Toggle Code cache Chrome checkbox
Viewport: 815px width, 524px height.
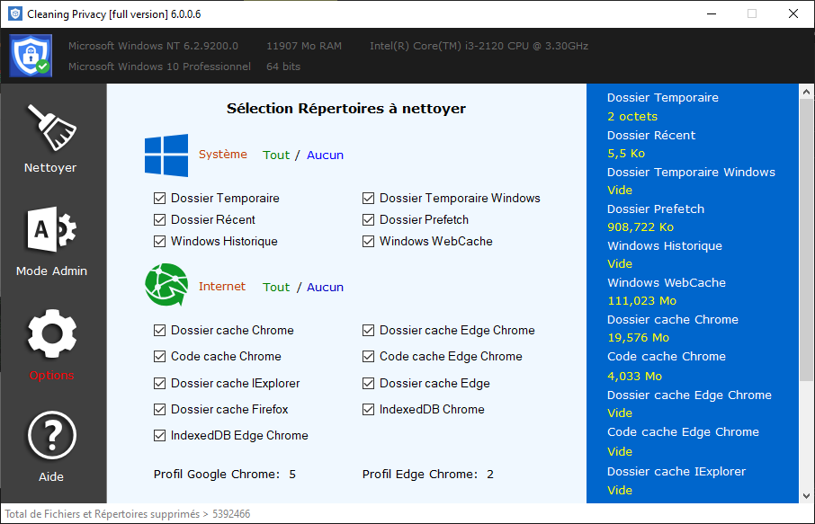click(x=159, y=356)
